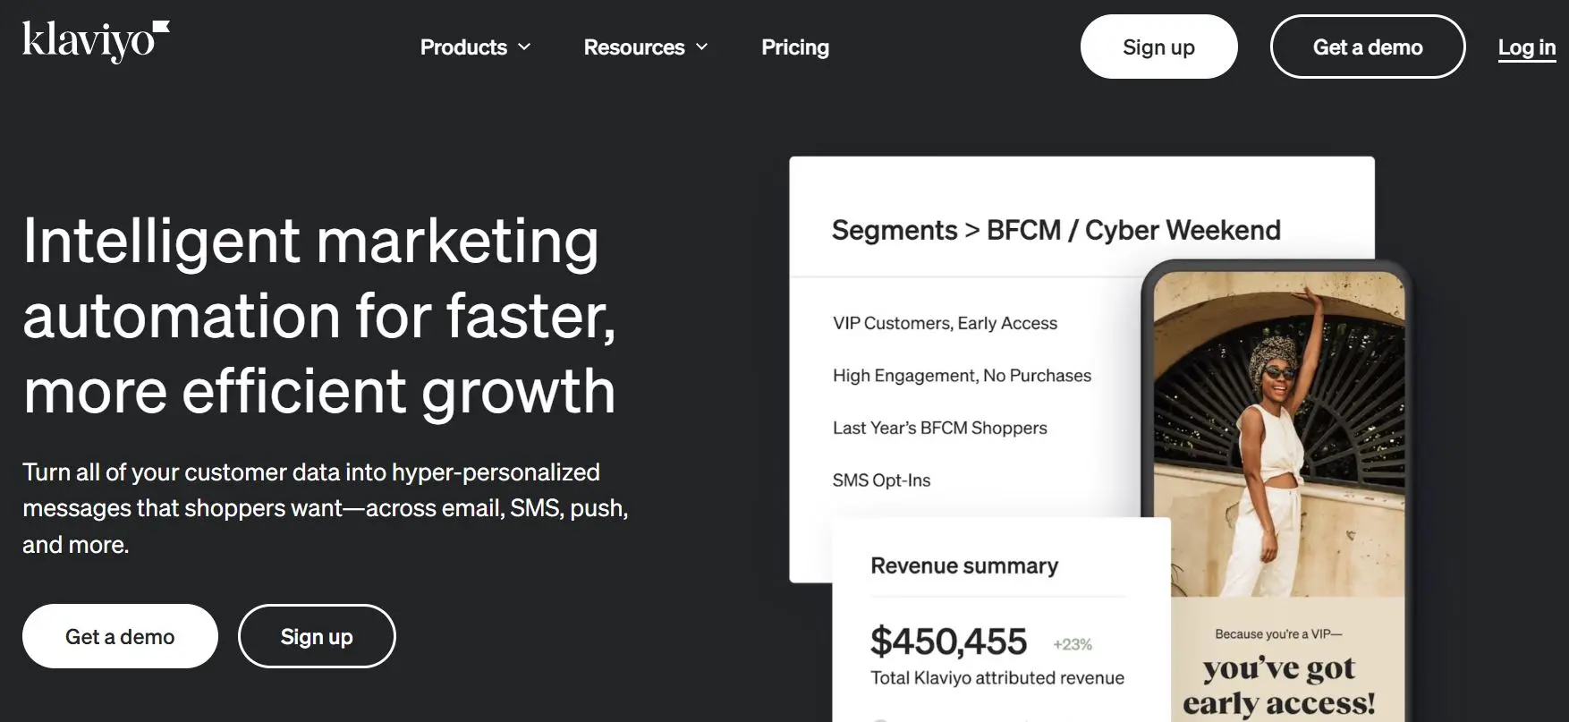Go to the Pricing page
Viewport: 1569px width, 722px height.
(795, 47)
